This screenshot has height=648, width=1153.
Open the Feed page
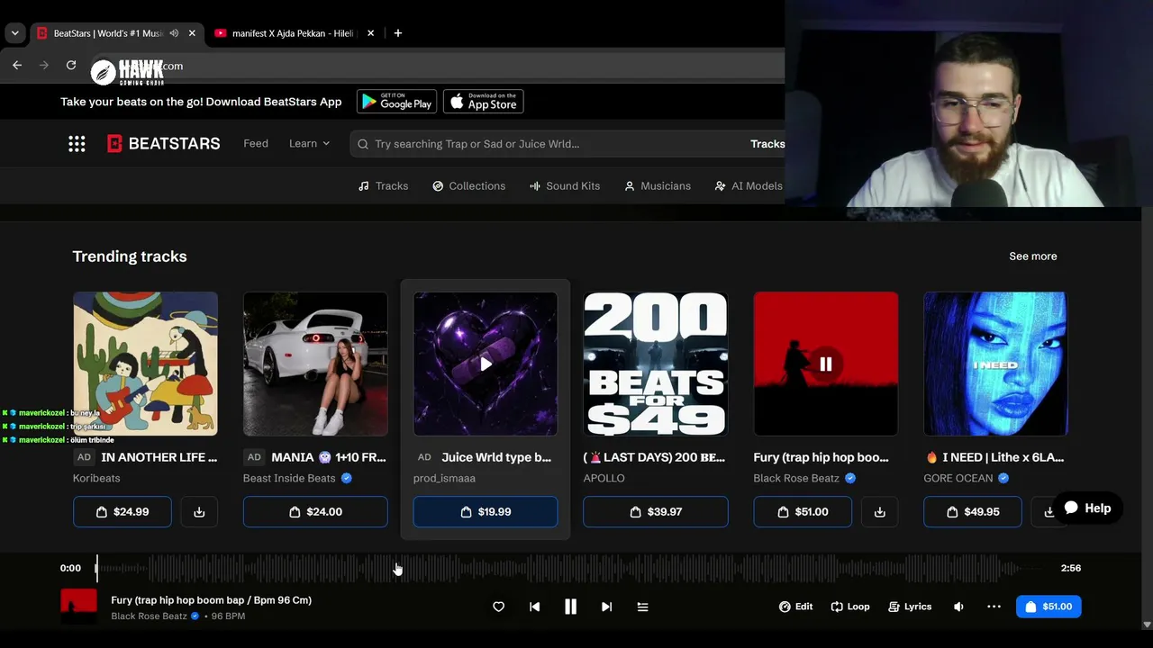pos(256,144)
